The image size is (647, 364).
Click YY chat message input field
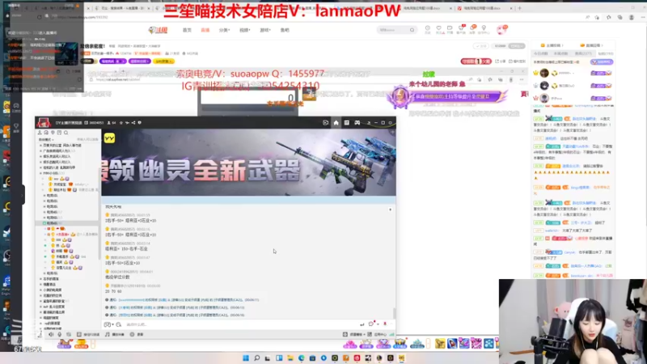coord(239,324)
